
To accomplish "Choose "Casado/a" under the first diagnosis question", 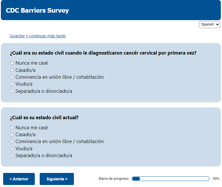I will [12, 70].
